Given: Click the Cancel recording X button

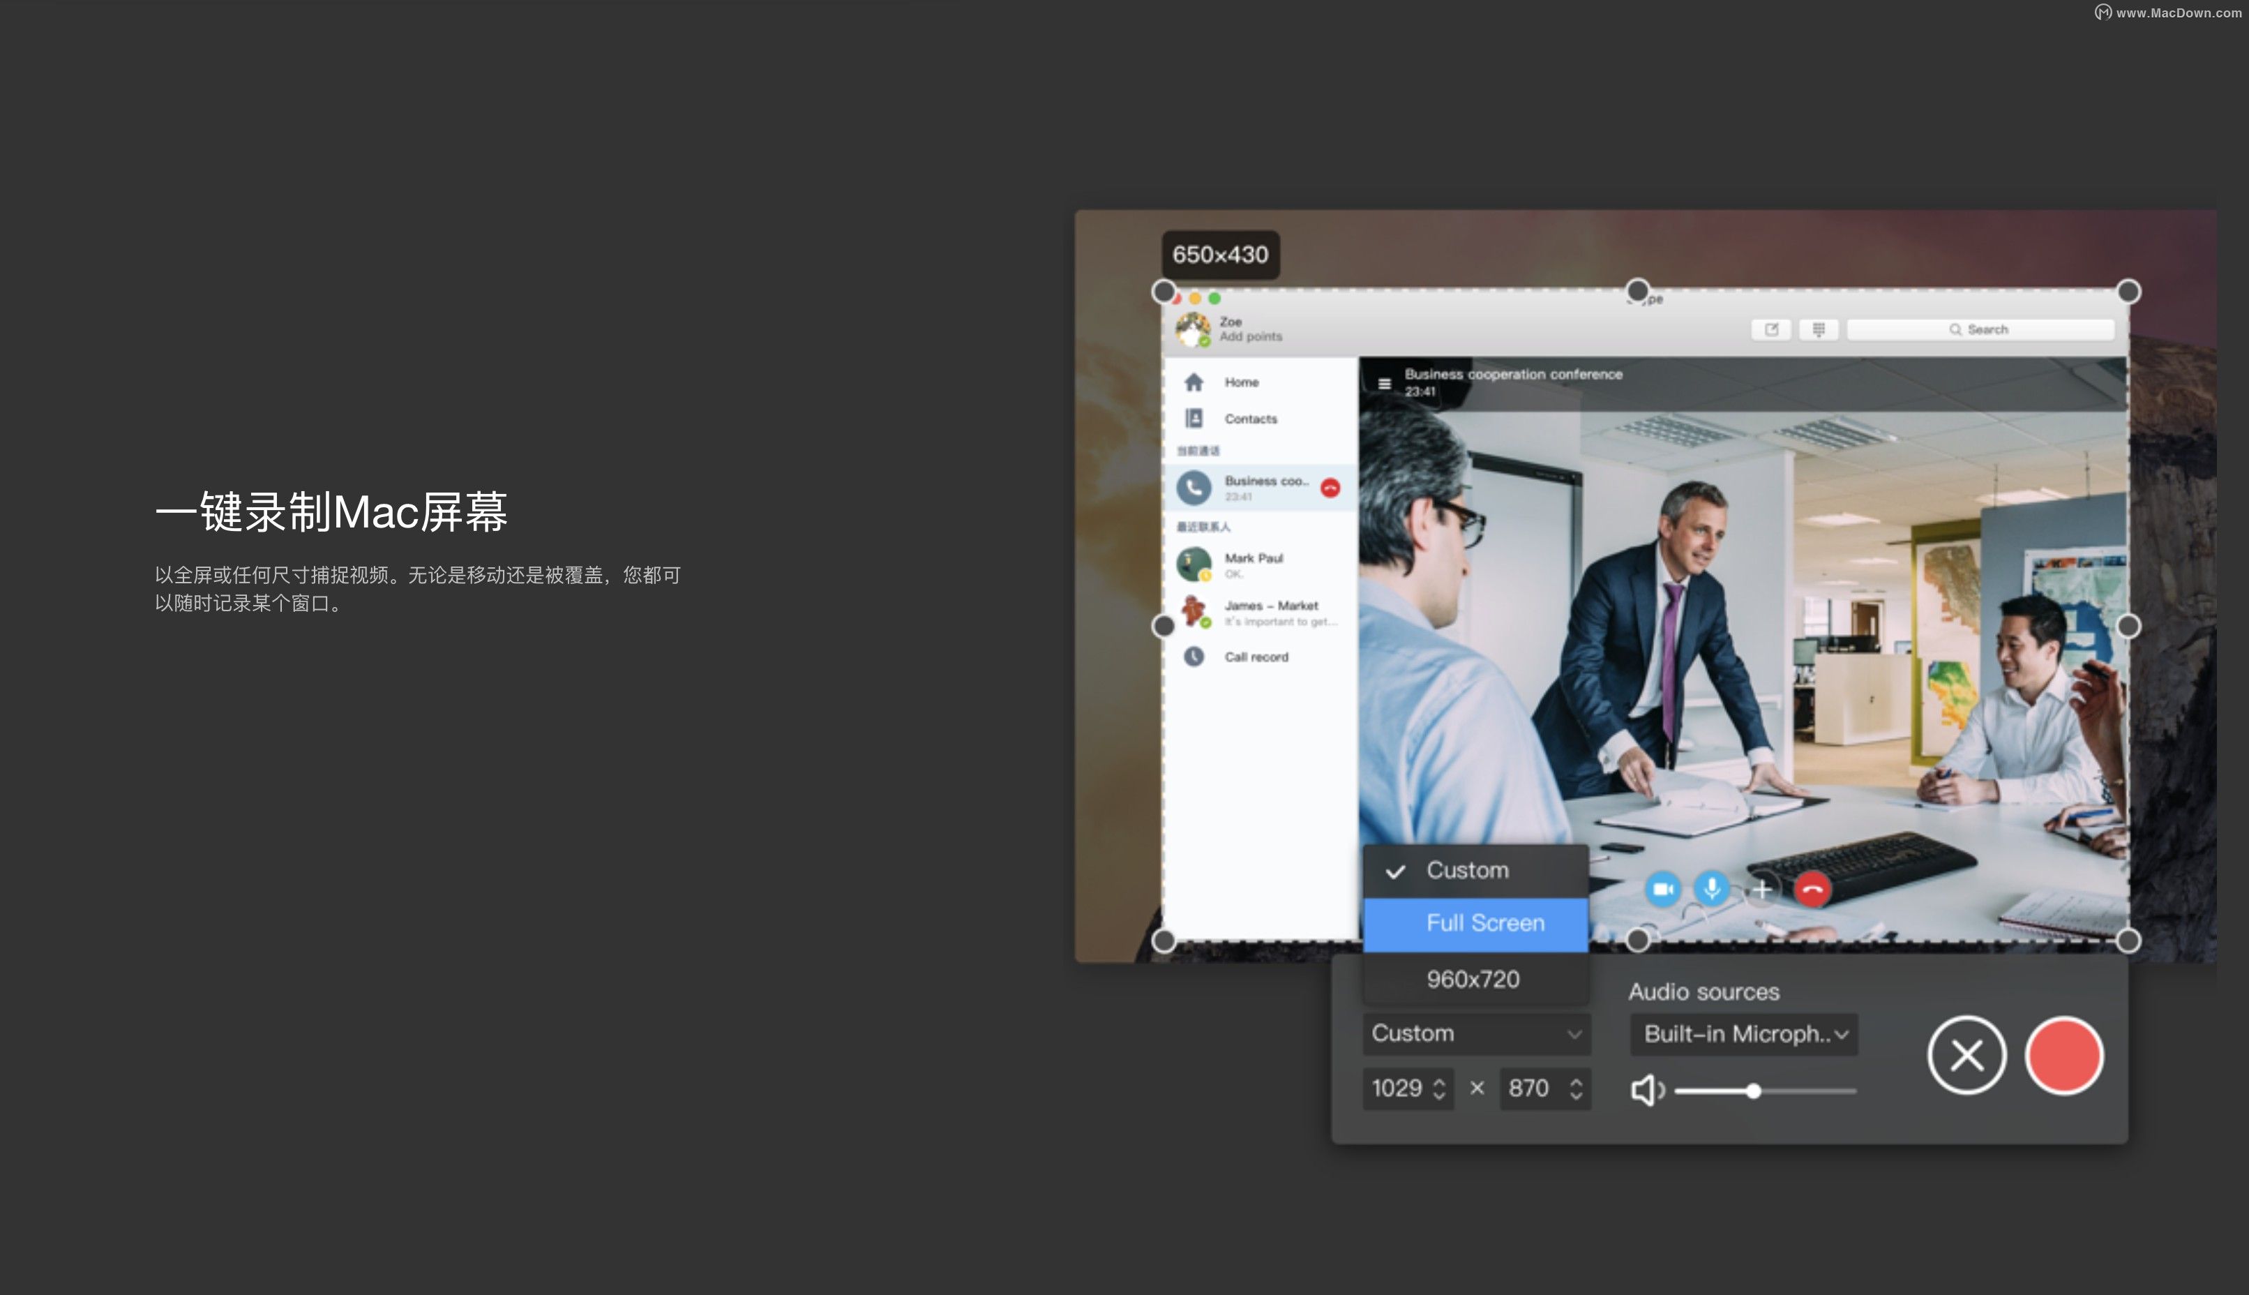Looking at the screenshot, I should (x=1969, y=1056).
